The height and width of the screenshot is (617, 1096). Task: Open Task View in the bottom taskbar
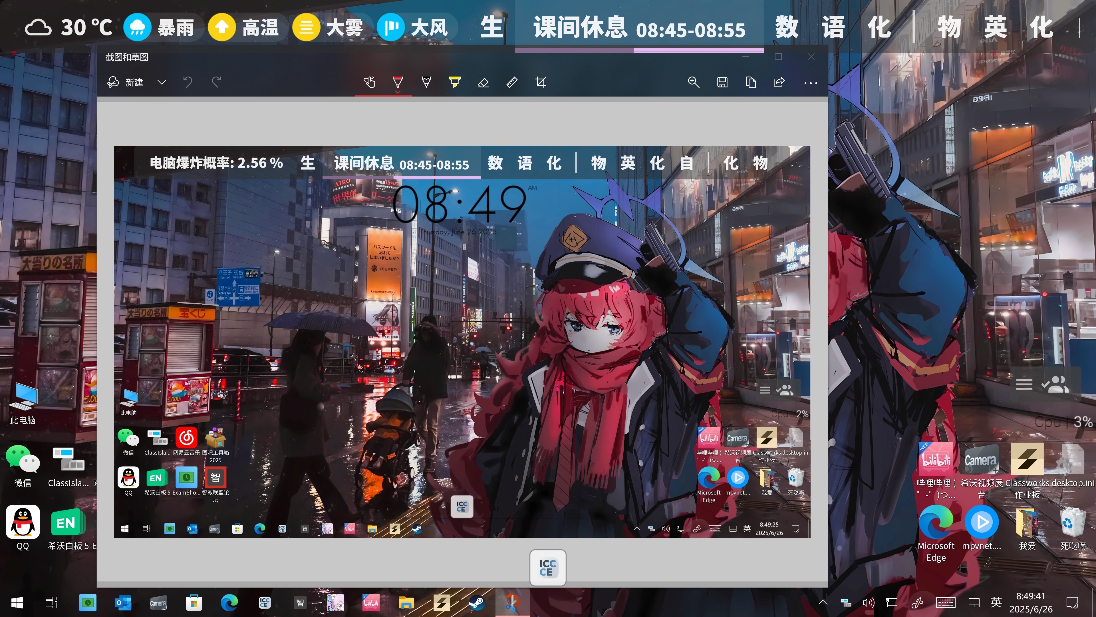click(x=51, y=602)
